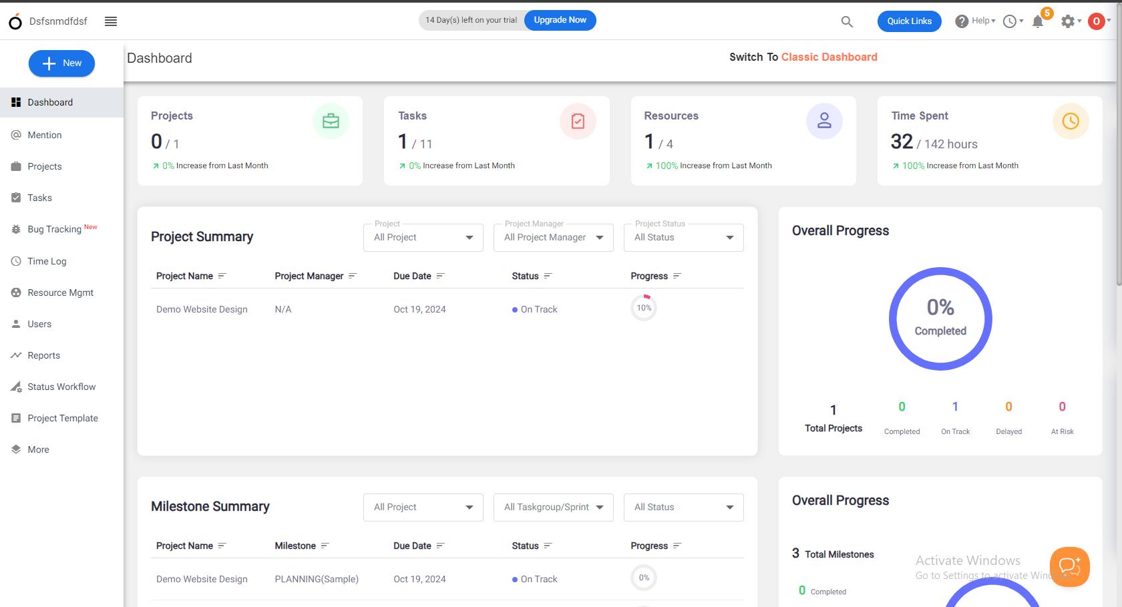The image size is (1122, 607).
Task: Click the 0 At Risk count
Action: pyautogui.click(x=1062, y=407)
